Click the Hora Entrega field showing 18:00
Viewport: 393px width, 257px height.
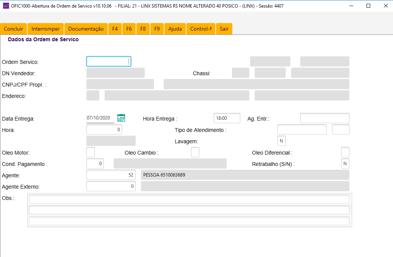(227, 118)
